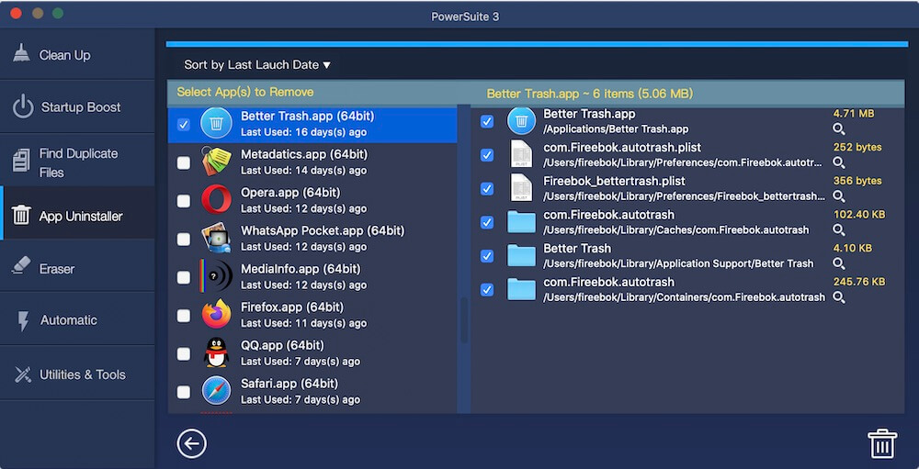919x469 pixels.
Task: Uncheck /Applications/Better Trash.app item checkbox
Action: tap(487, 121)
